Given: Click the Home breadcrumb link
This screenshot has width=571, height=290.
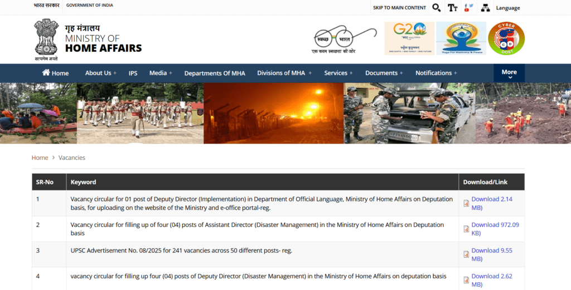Looking at the screenshot, I should coord(40,158).
